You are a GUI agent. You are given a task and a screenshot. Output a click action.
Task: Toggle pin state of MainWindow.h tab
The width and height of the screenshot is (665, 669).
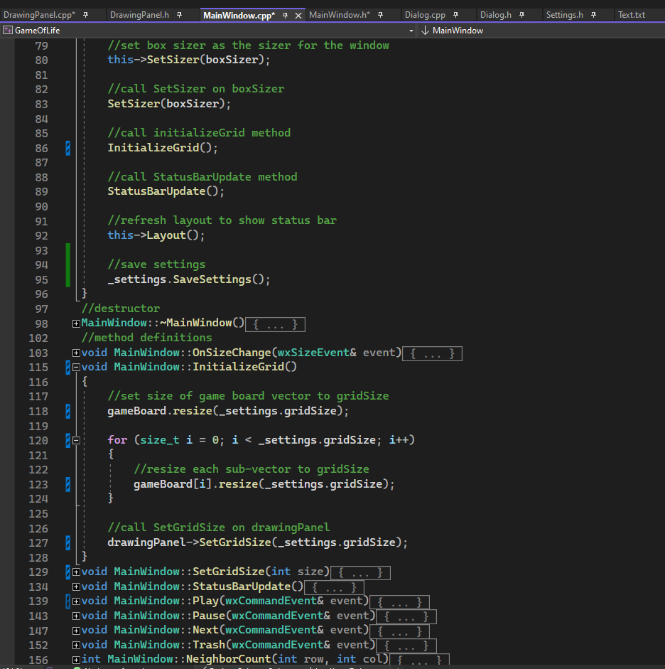click(x=381, y=15)
